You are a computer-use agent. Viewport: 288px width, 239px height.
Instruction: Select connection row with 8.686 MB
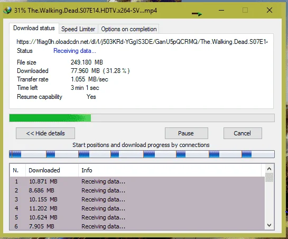coord(137,190)
